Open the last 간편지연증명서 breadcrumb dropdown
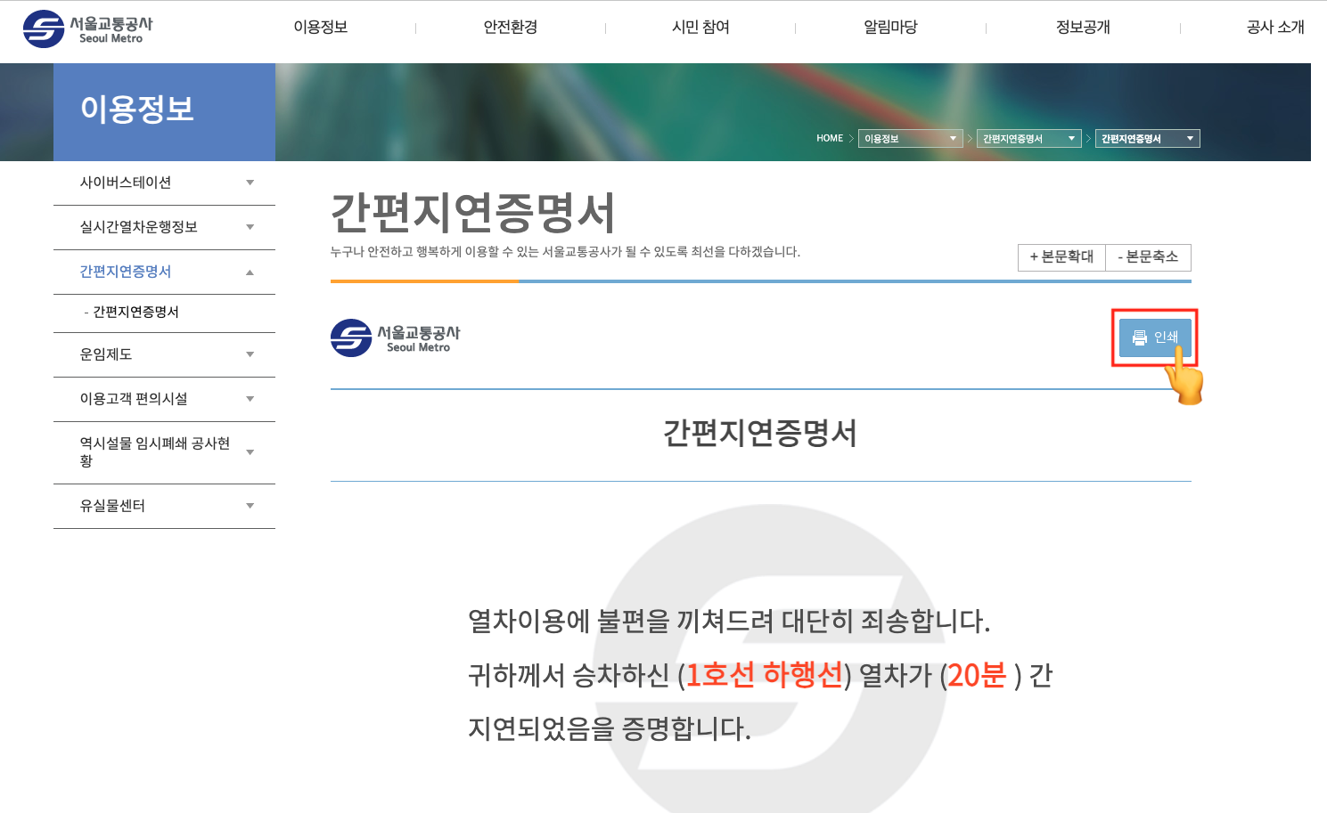 1147,139
